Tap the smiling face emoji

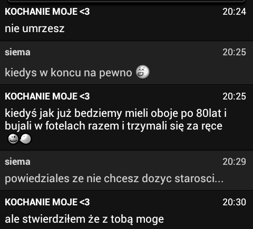tap(13, 139)
